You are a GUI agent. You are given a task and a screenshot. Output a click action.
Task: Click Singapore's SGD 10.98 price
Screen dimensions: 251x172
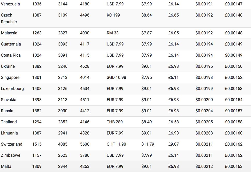(116, 77)
